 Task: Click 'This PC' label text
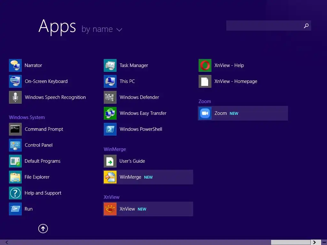click(x=127, y=81)
